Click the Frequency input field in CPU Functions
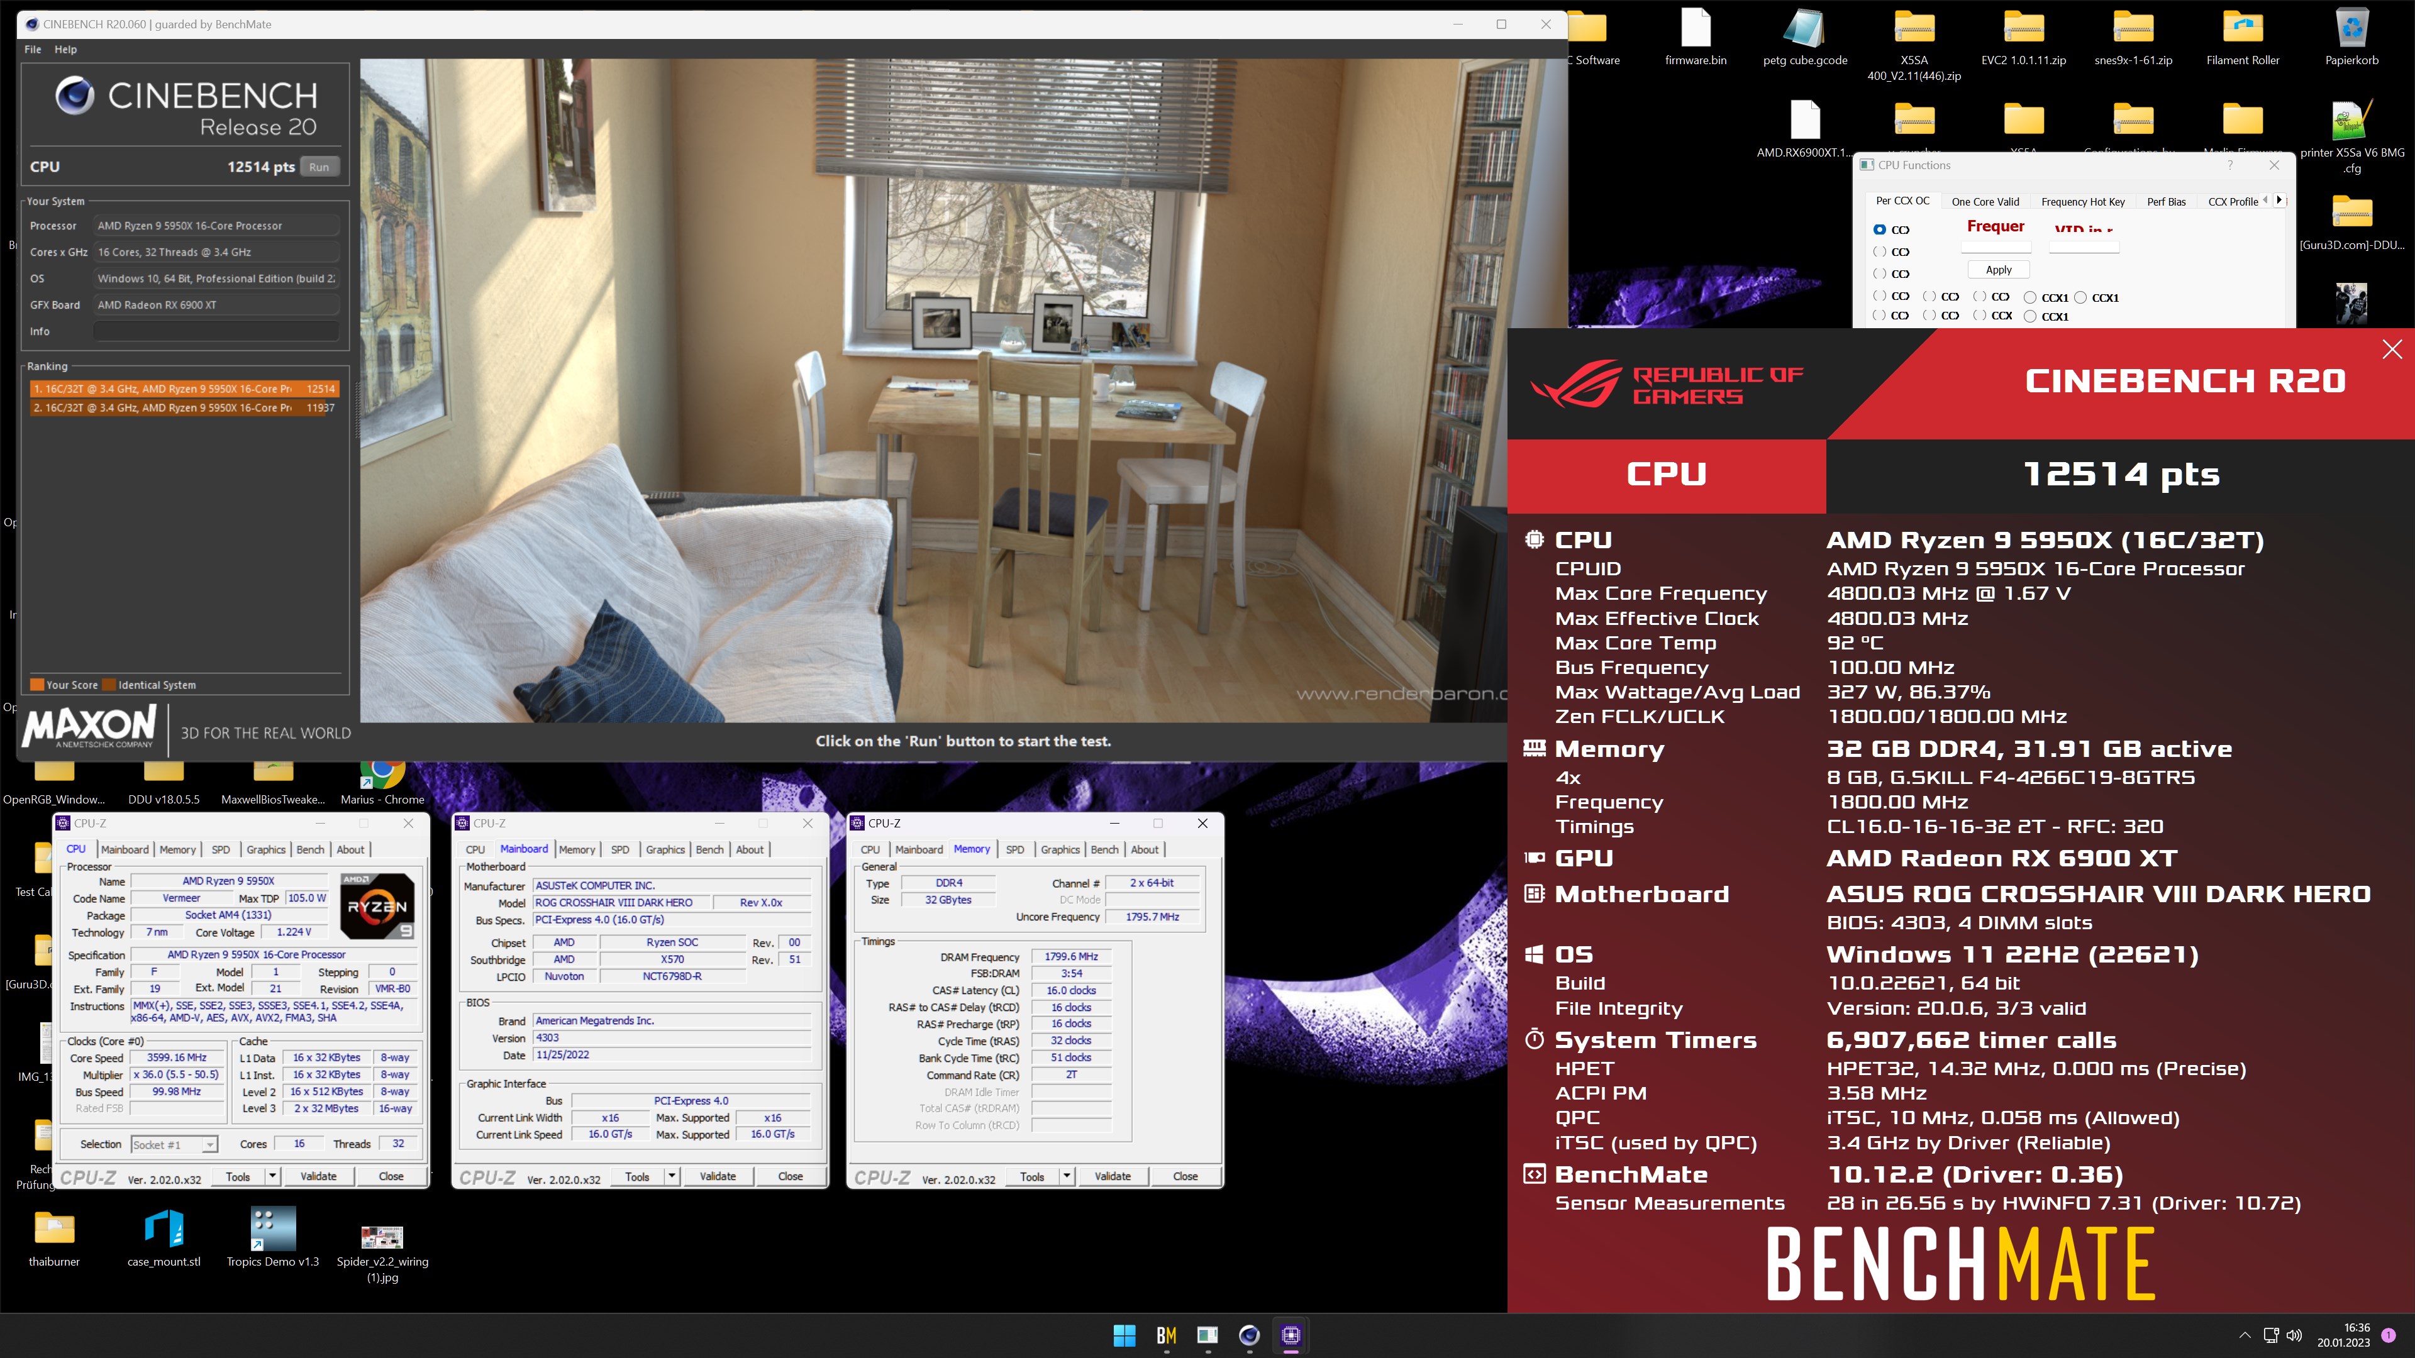Image resolution: width=2415 pixels, height=1358 pixels. coord(1996,248)
